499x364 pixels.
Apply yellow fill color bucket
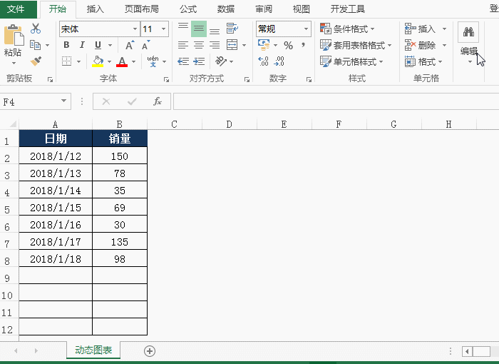pos(98,61)
